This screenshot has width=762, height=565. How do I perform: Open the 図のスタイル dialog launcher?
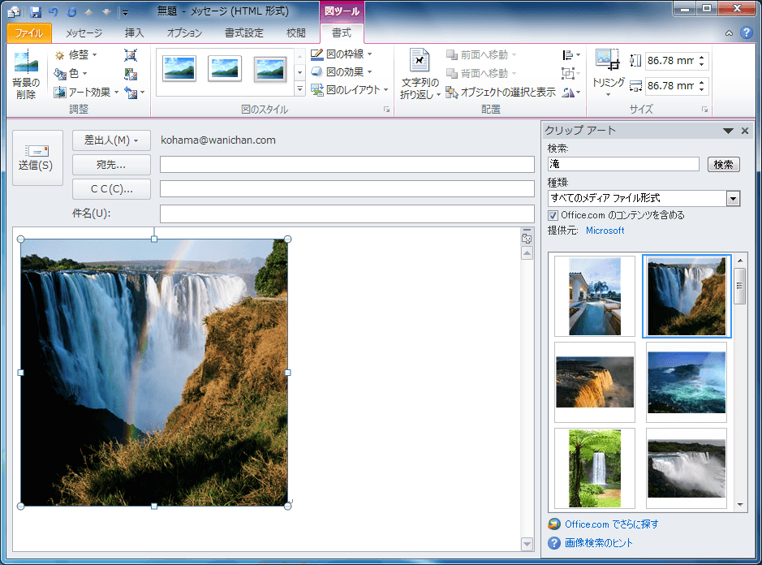click(x=387, y=110)
